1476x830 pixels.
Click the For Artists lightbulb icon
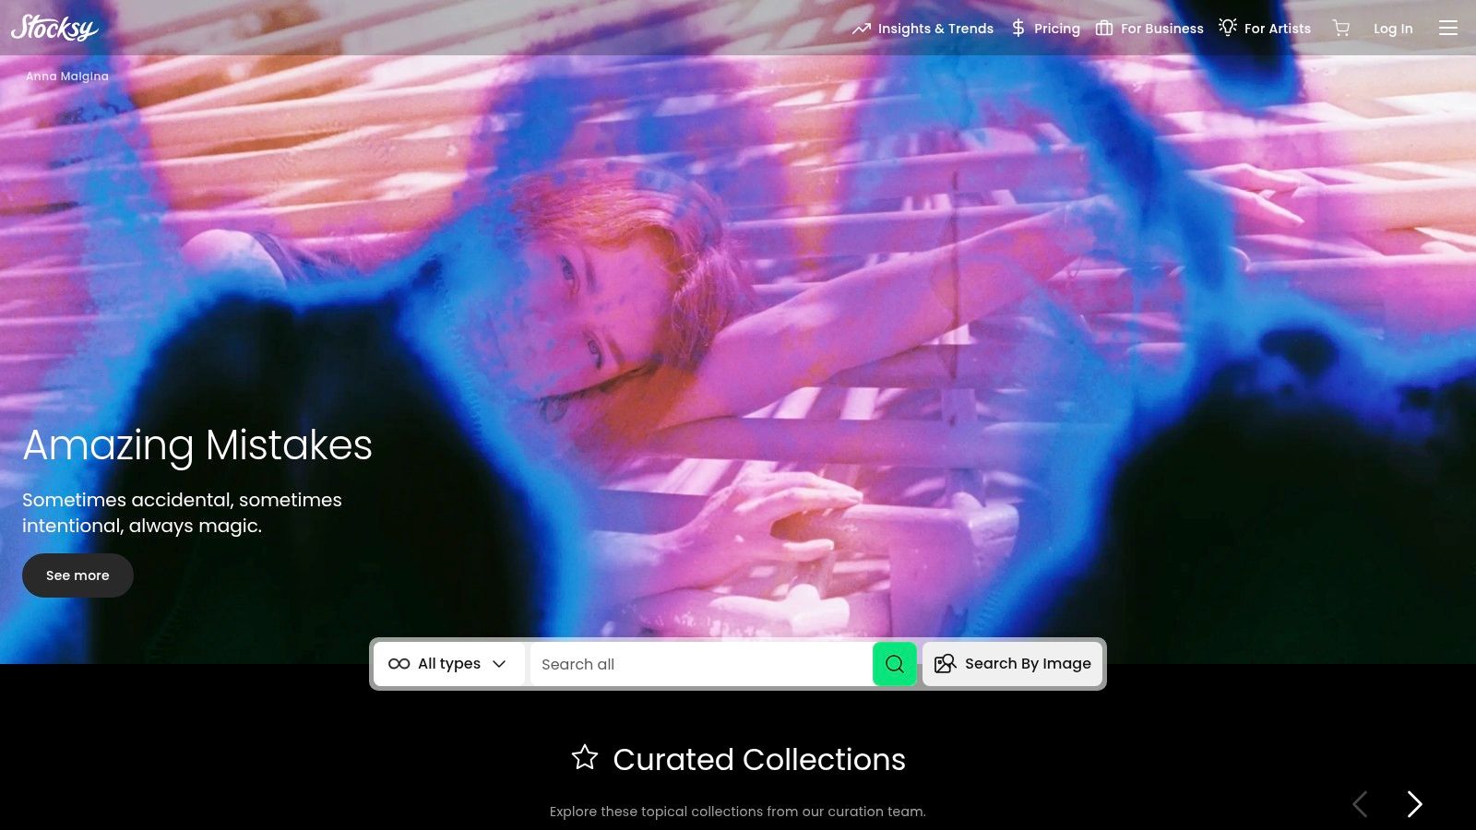click(1228, 28)
